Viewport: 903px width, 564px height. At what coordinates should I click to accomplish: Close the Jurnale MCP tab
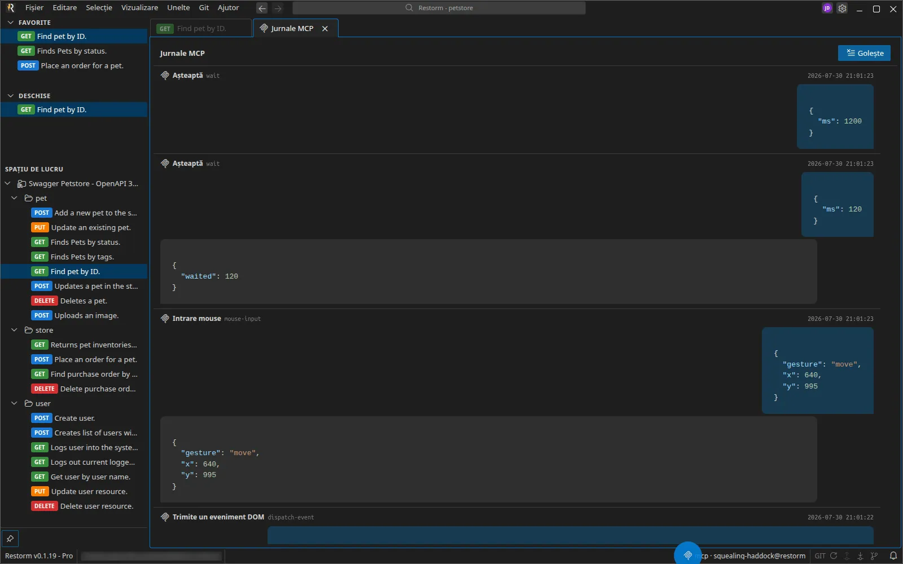[325, 28]
